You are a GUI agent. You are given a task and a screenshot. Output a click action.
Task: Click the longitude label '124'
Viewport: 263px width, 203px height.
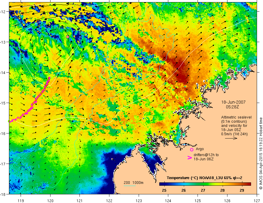[168, 201]
